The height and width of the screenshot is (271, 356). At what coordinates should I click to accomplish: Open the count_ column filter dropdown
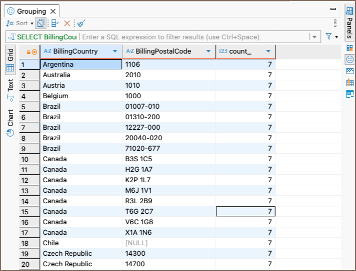coord(268,51)
